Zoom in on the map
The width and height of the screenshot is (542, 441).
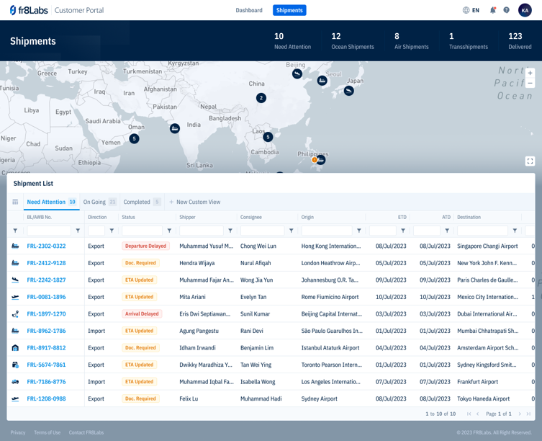point(530,73)
